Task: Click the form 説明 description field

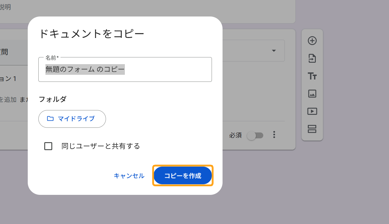Action: pos(5,7)
